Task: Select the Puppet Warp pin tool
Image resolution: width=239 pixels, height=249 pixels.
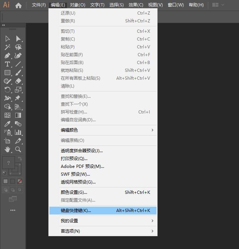Action: pyautogui.click(x=18, y=98)
